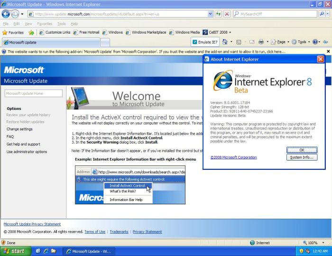Click the Microsoft Update Home box
This screenshot has width=332, height=256.
click(34, 93)
